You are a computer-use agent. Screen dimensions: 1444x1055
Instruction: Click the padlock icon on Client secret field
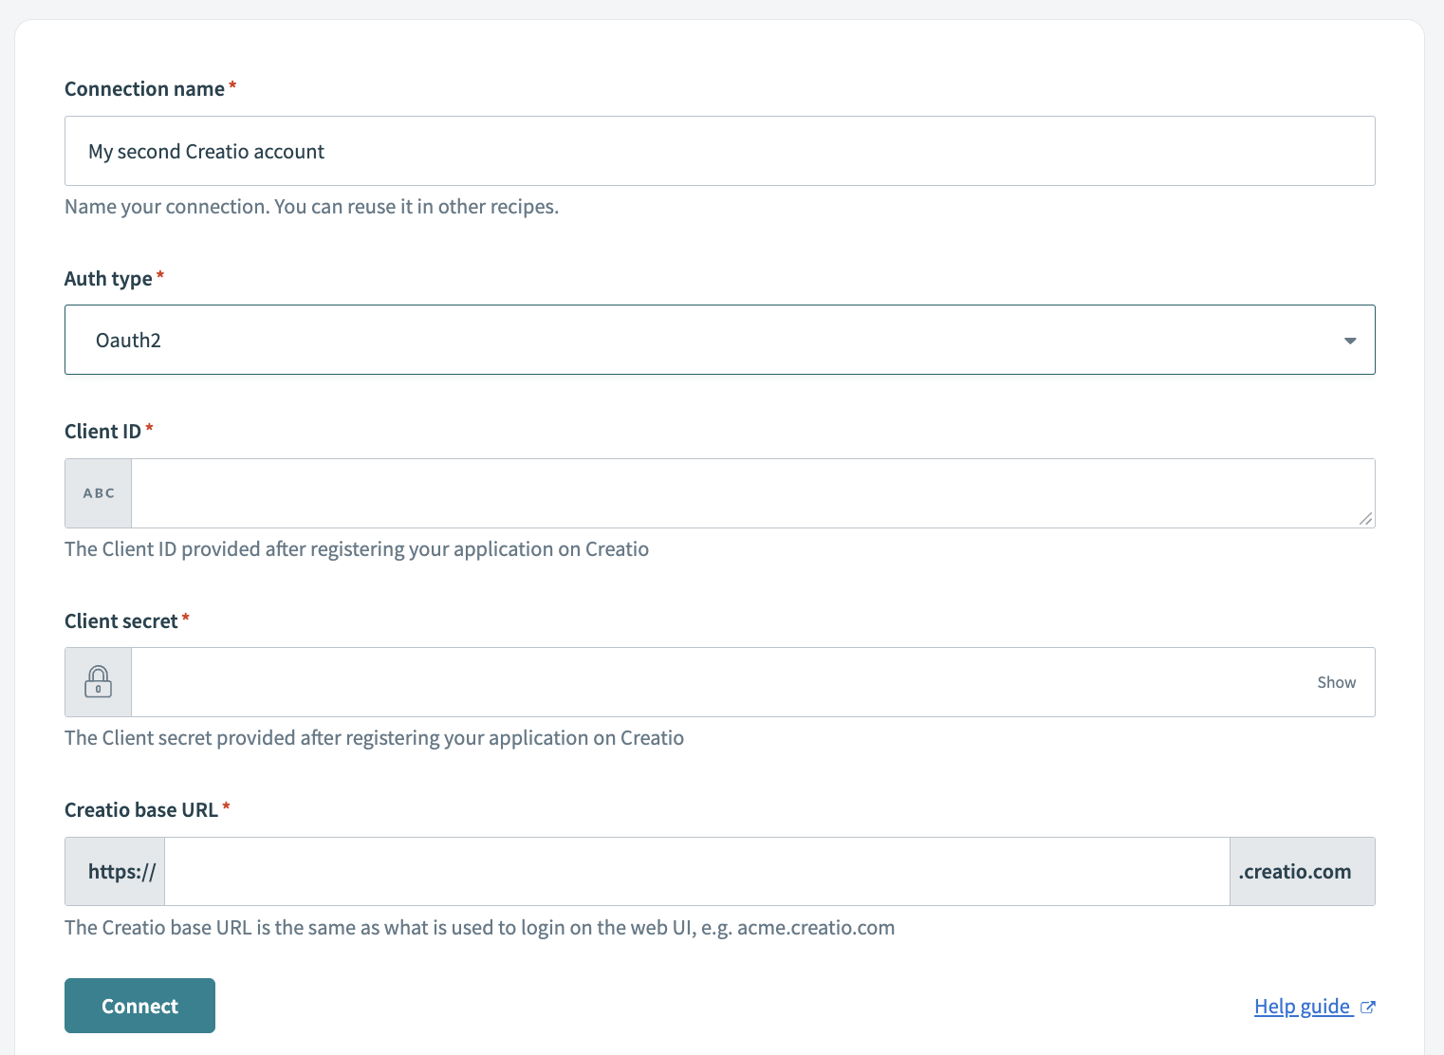(x=98, y=681)
